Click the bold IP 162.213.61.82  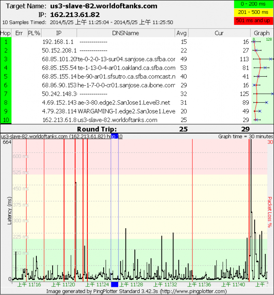pos(75,15)
